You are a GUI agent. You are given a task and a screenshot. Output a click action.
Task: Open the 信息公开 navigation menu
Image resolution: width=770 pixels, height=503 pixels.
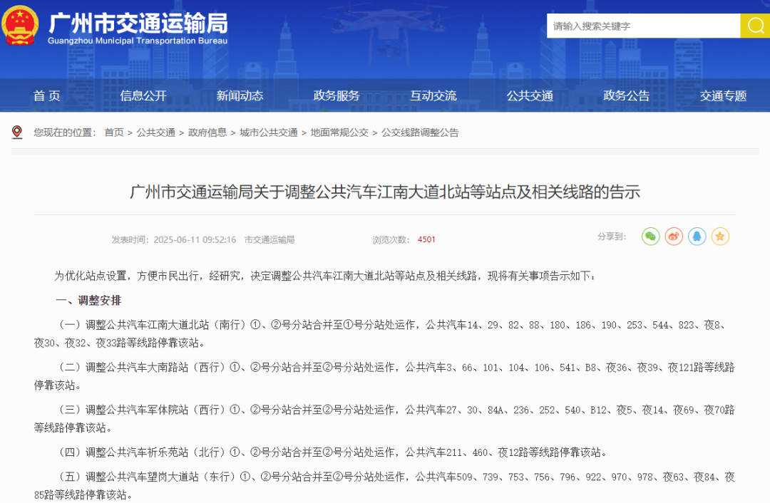click(x=143, y=95)
